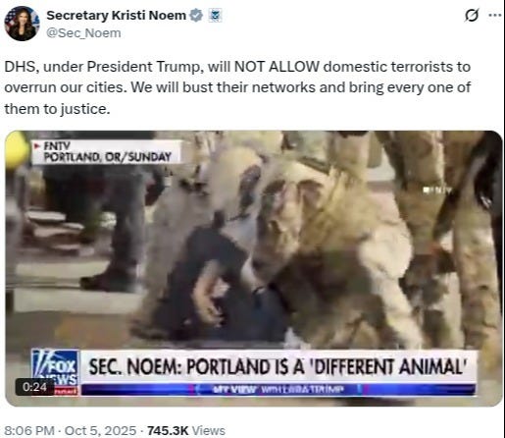Click the blue verified checkmark badge
Viewport: 505px width, 438px height.
(x=196, y=15)
